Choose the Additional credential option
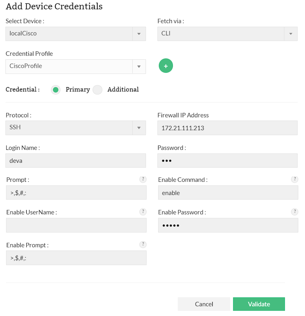305x316 pixels. [98, 89]
